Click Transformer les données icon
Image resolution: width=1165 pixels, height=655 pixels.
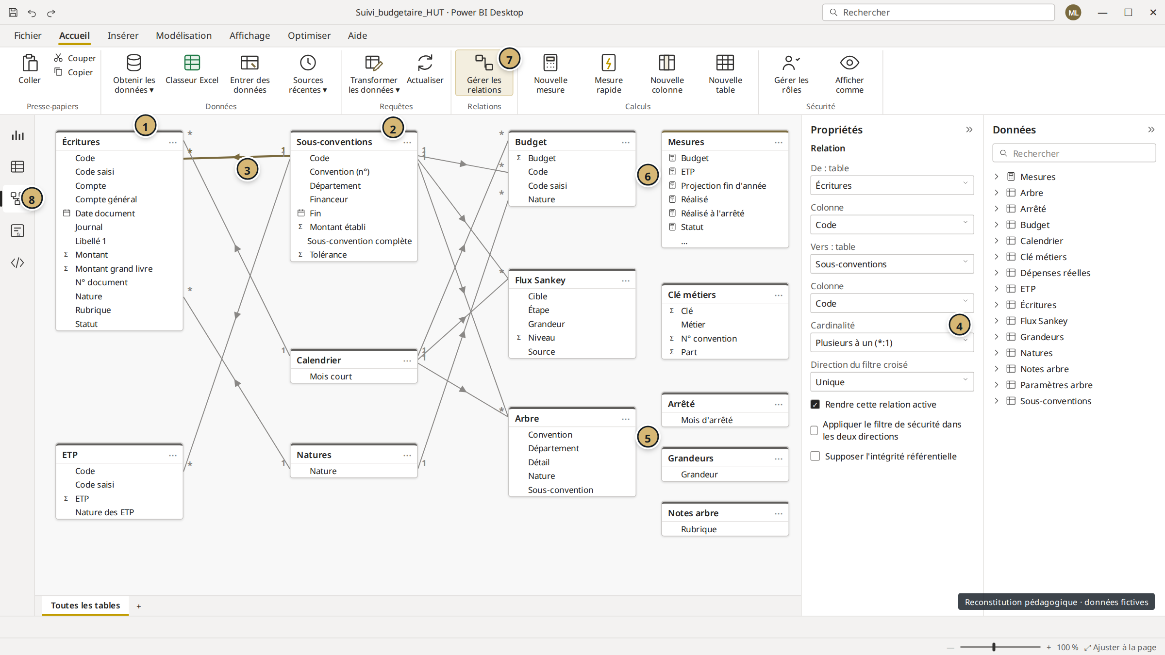point(374,63)
